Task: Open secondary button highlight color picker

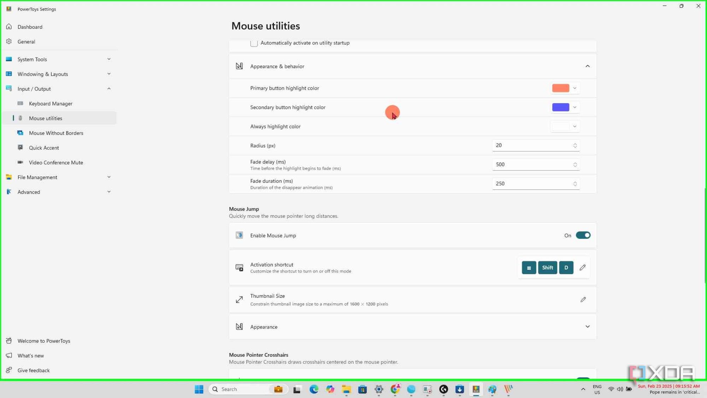Action: [x=565, y=107]
